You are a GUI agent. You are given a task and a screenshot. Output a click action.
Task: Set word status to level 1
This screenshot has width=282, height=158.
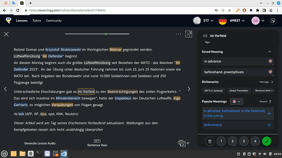pos(221,141)
